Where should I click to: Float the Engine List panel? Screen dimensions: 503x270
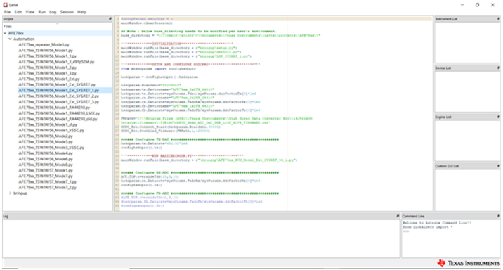[x=498, y=117]
